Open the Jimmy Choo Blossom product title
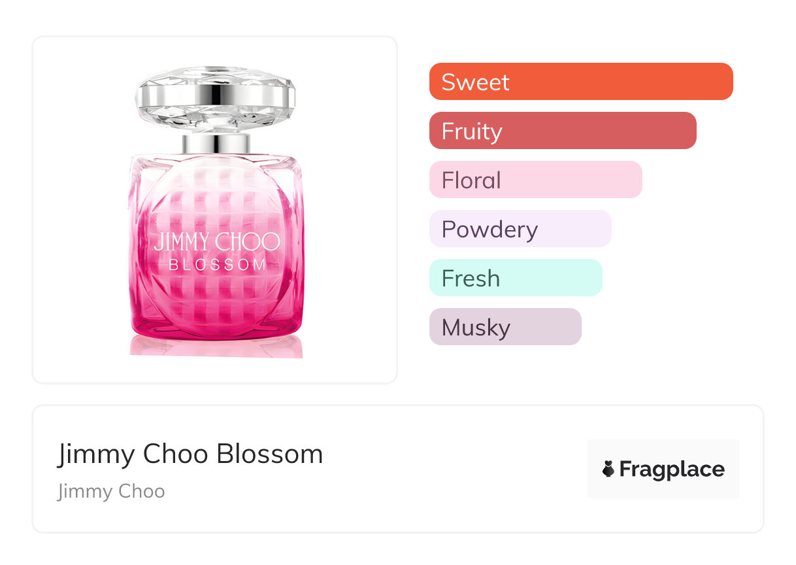The image size is (796, 565). pyautogui.click(x=190, y=454)
